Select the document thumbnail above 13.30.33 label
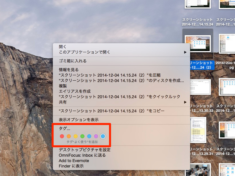 (x=200, y=87)
